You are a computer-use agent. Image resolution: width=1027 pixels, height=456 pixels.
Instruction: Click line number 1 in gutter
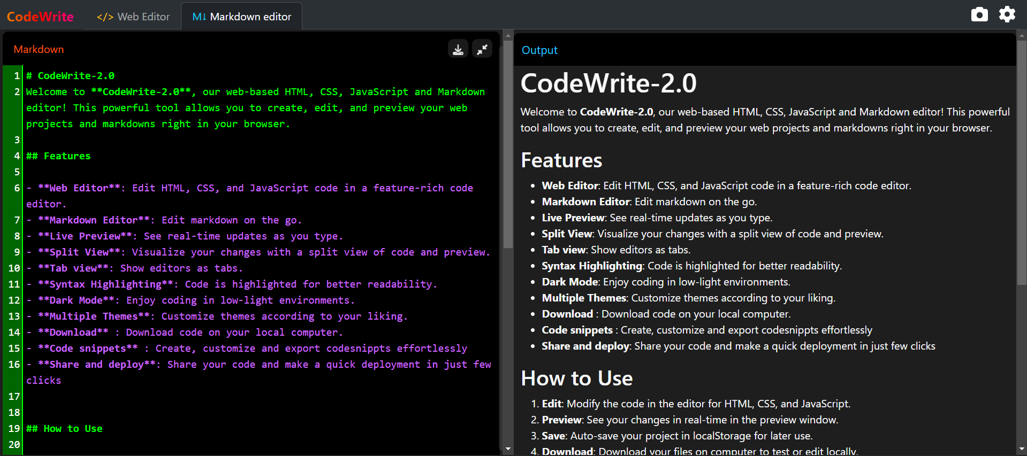[x=17, y=76]
